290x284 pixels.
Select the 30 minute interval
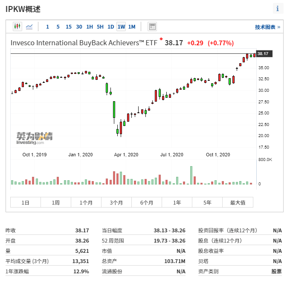(79, 27)
